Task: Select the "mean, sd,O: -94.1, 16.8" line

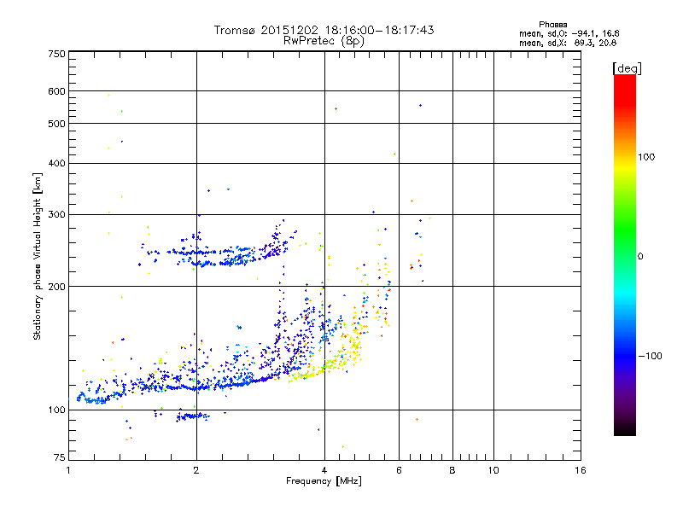Action: coord(569,33)
